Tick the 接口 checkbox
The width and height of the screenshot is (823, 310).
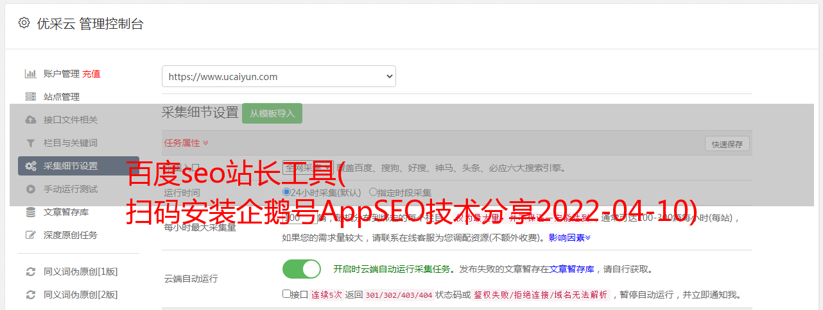[286, 294]
